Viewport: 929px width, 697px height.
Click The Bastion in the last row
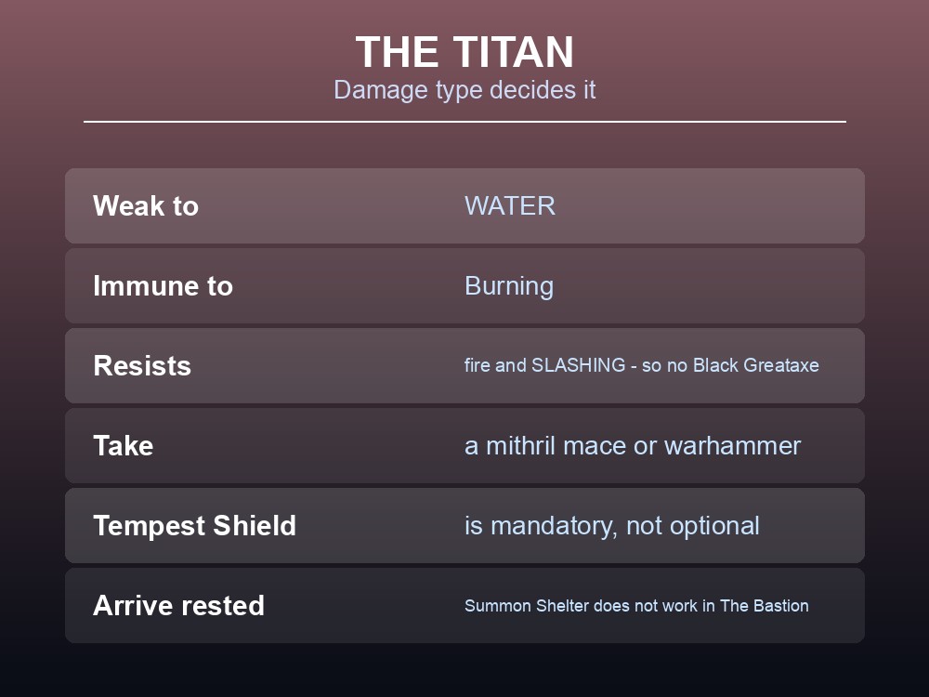tap(765, 606)
